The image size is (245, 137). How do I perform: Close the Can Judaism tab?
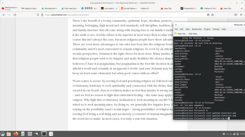coord(116,8)
